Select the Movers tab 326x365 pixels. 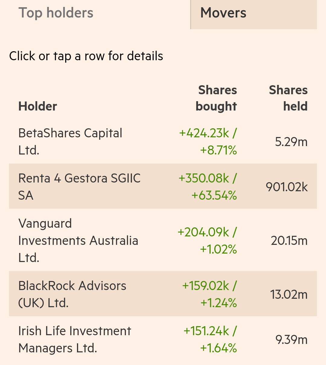tap(223, 13)
